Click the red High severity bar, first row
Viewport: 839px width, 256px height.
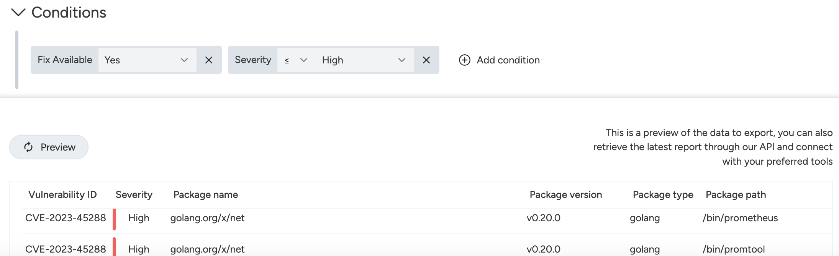114,219
